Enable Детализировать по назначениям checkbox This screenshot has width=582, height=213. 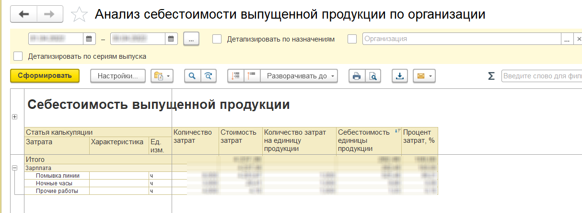(x=217, y=39)
